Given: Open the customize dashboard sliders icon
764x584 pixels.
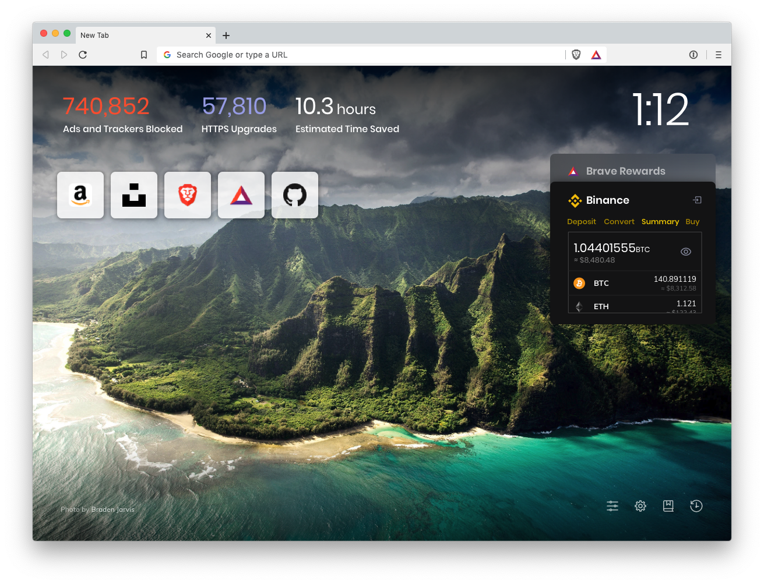Looking at the screenshot, I should tap(612, 506).
